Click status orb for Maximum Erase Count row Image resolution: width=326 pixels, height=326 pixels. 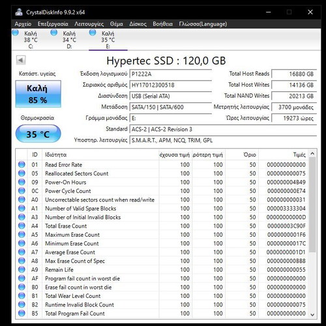pos(22,234)
